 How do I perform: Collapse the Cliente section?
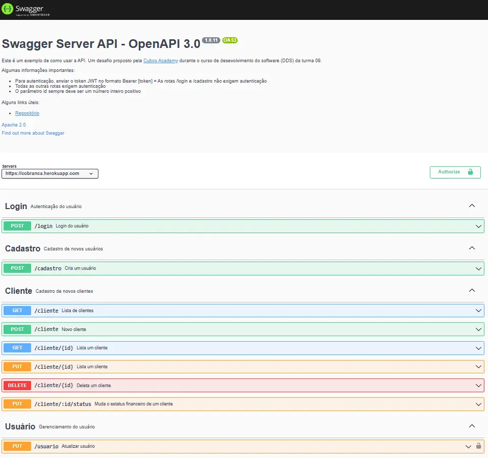472,291
